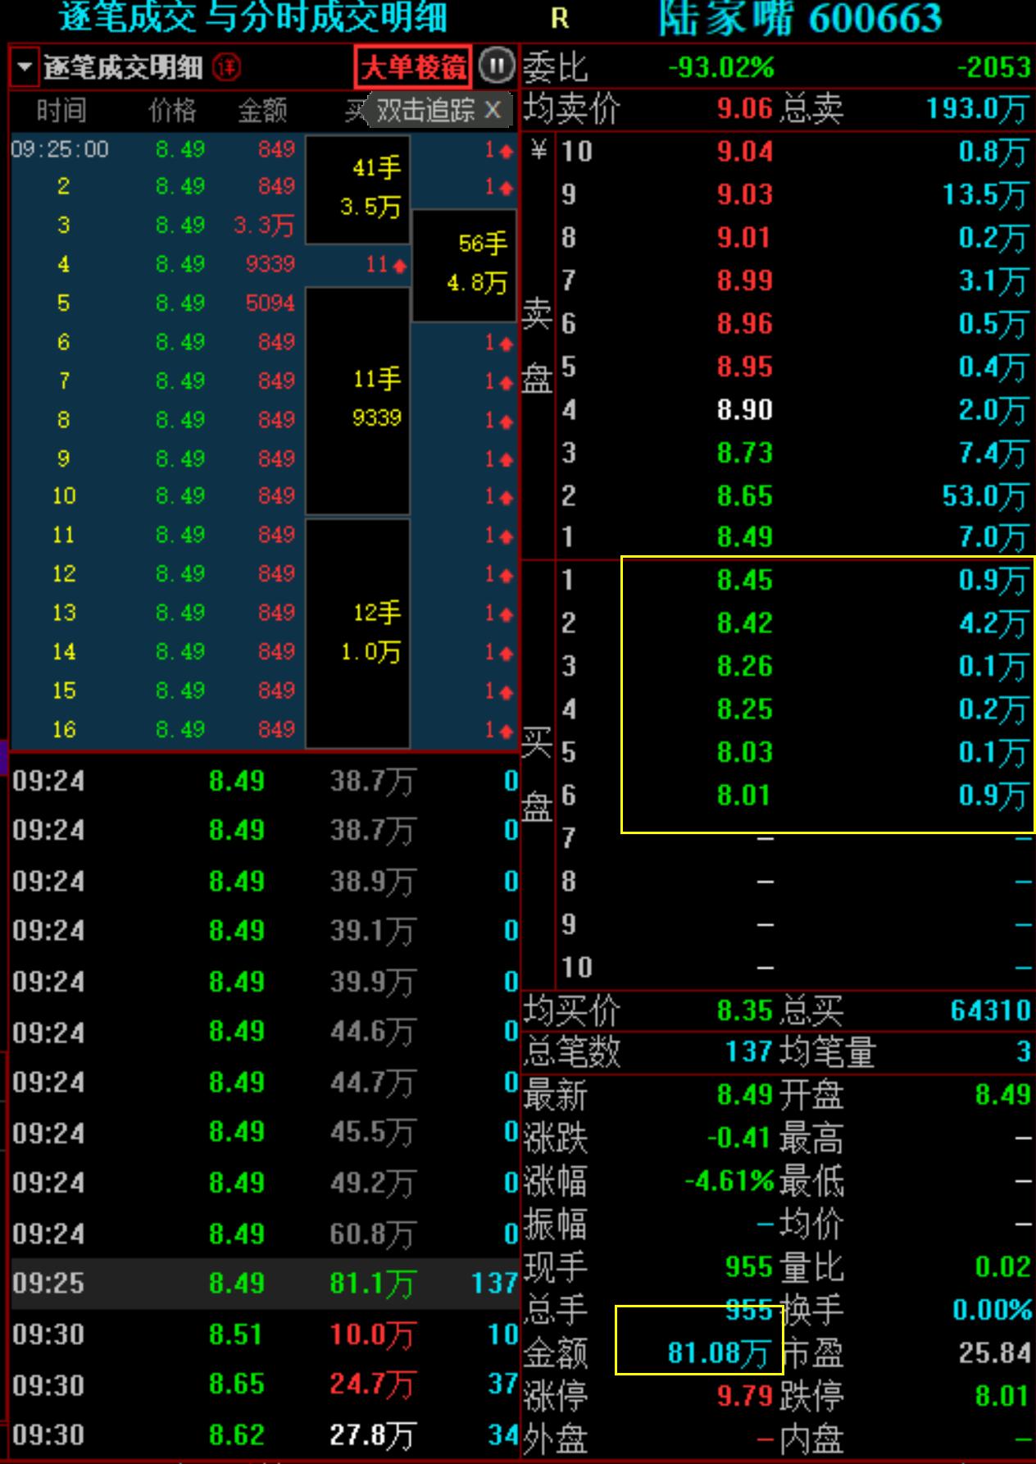
Task: Click the 金额 column header
Action: pos(262,110)
